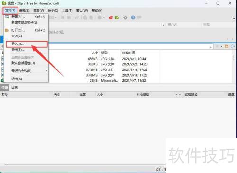This screenshot has height=173, width=237.
Task: Choose 关闭(C) in the file menu
Action: (x=26, y=36)
